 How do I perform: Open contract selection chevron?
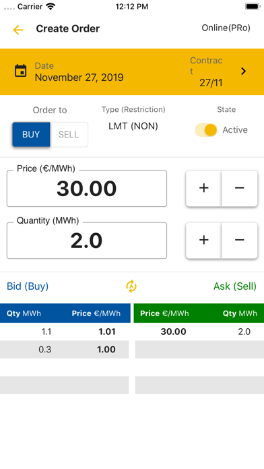(x=243, y=71)
